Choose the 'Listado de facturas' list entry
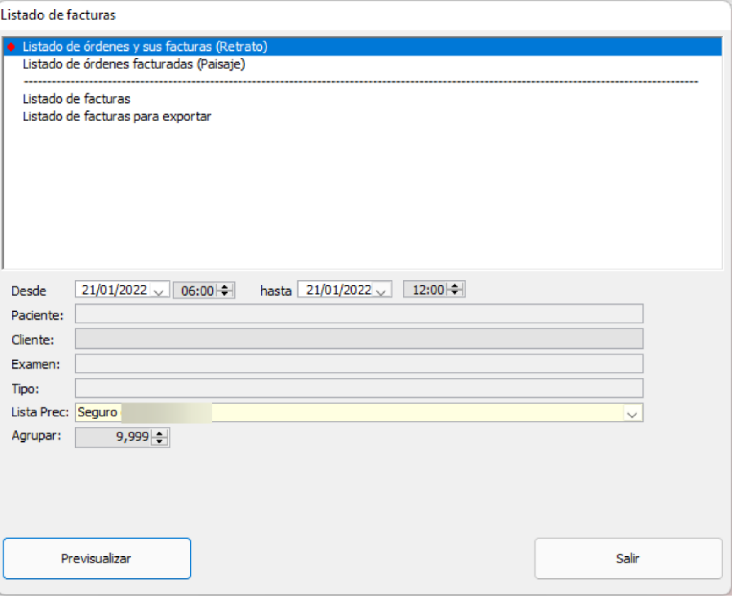The width and height of the screenshot is (732, 596). pyautogui.click(x=76, y=99)
